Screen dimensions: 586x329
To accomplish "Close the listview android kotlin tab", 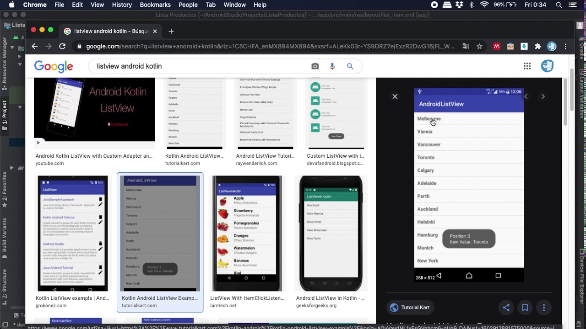I will (155, 31).
